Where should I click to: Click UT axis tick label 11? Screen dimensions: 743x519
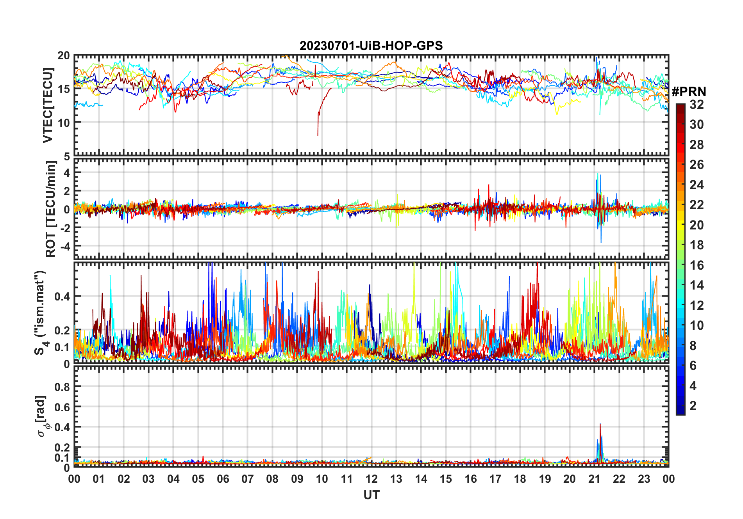tap(347, 479)
